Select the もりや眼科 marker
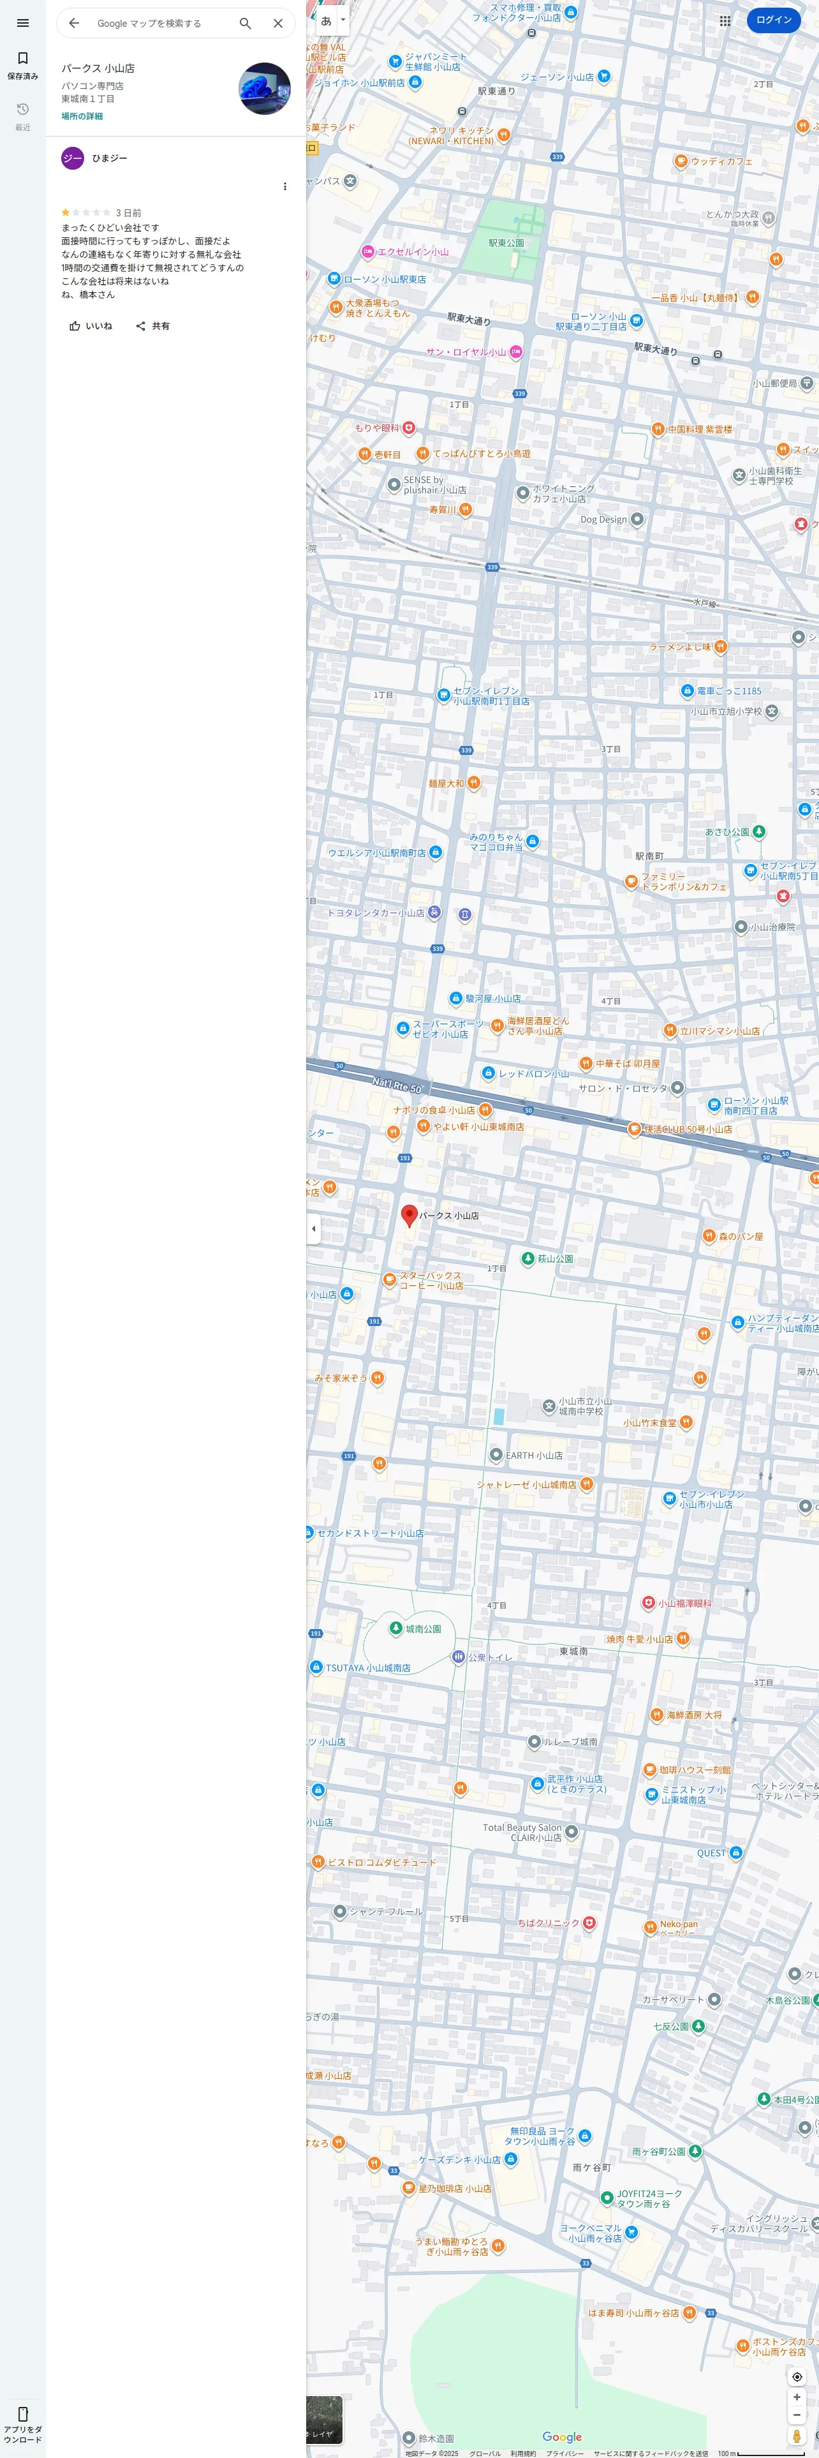819x2458 pixels. [409, 428]
